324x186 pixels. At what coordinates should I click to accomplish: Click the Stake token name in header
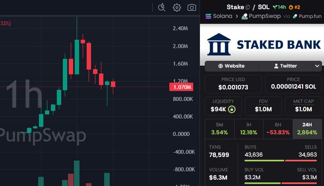(235, 7)
